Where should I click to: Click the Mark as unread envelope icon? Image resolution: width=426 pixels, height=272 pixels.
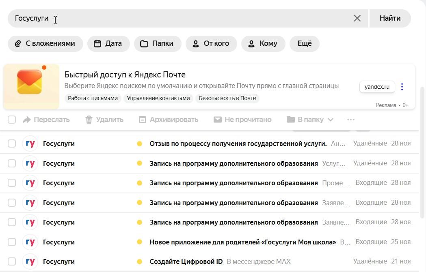218,120
